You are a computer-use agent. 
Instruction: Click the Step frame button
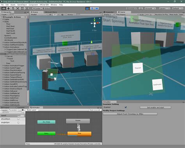pyautogui.click(x=97, y=9)
